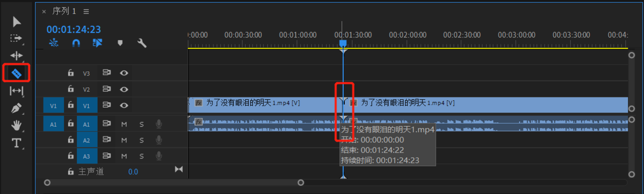The width and height of the screenshot is (644, 194).
Task: Toggle lock on track A3
Action: 71,155
